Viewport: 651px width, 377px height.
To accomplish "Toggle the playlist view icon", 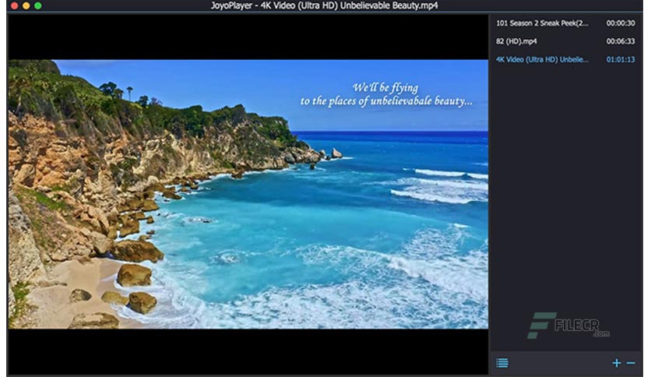I will coord(502,363).
